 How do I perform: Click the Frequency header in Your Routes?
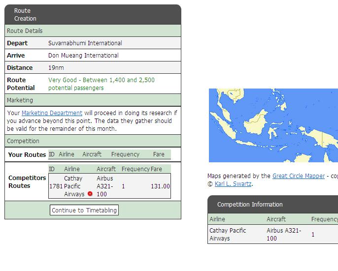(x=125, y=154)
